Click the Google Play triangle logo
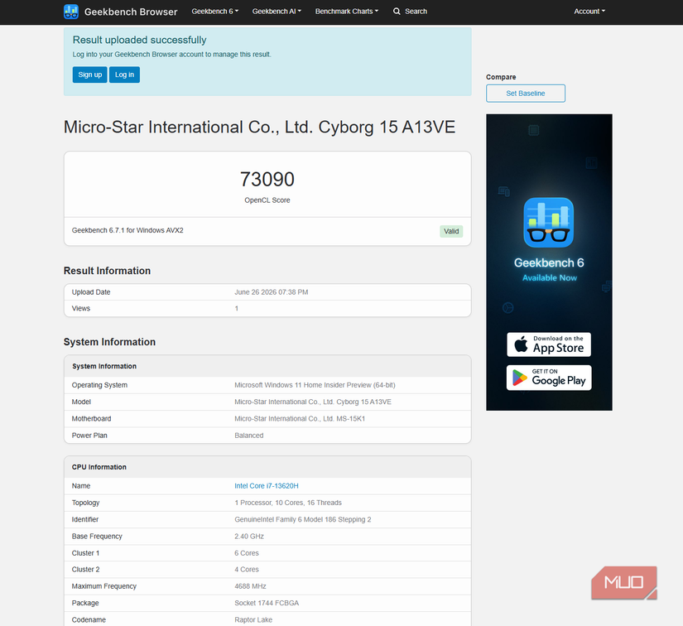 [519, 378]
